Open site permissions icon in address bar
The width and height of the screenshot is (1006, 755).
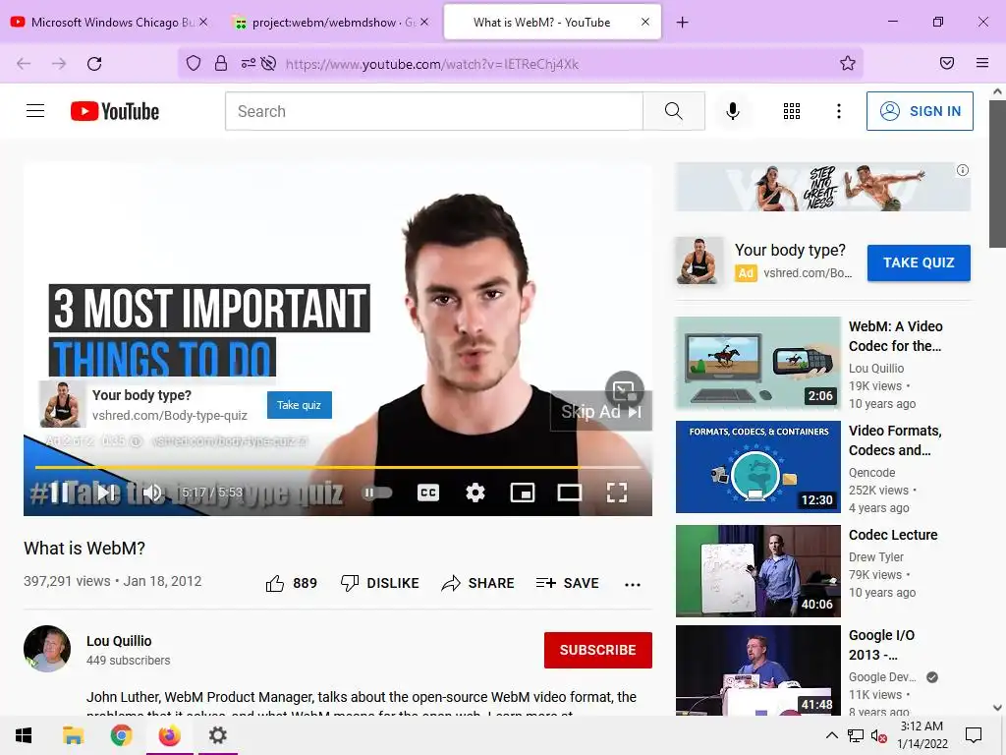pyautogui.click(x=249, y=63)
